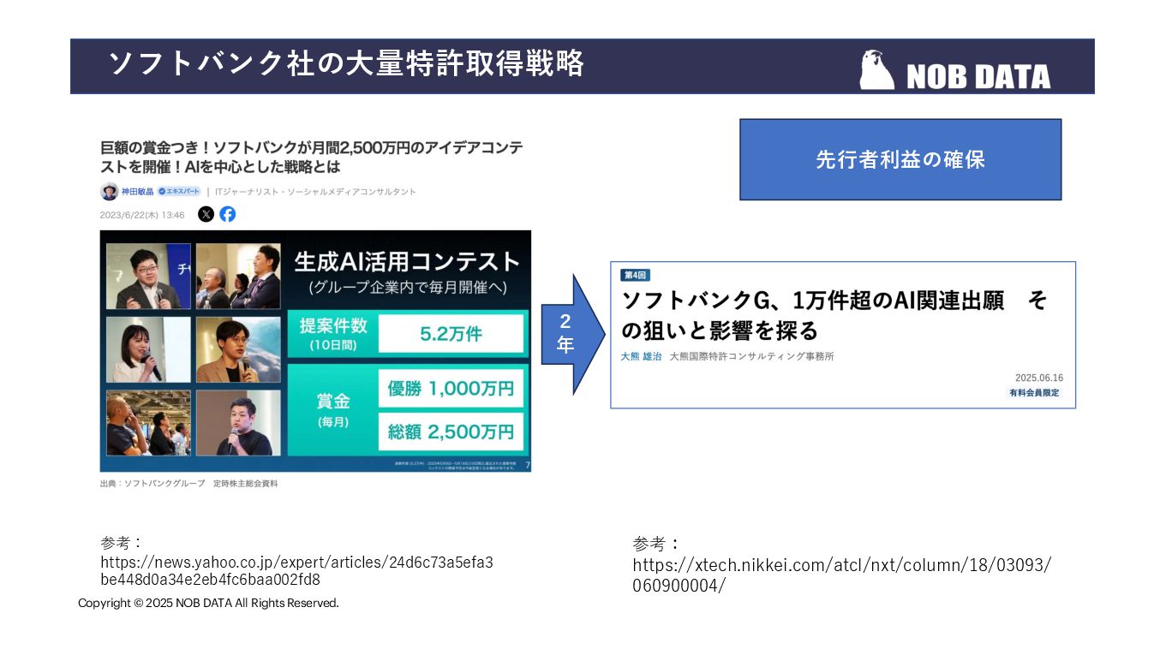Click the NOB DATA bird logo
Image resolution: width=1166 pixels, height=655 pixels.
(877, 69)
